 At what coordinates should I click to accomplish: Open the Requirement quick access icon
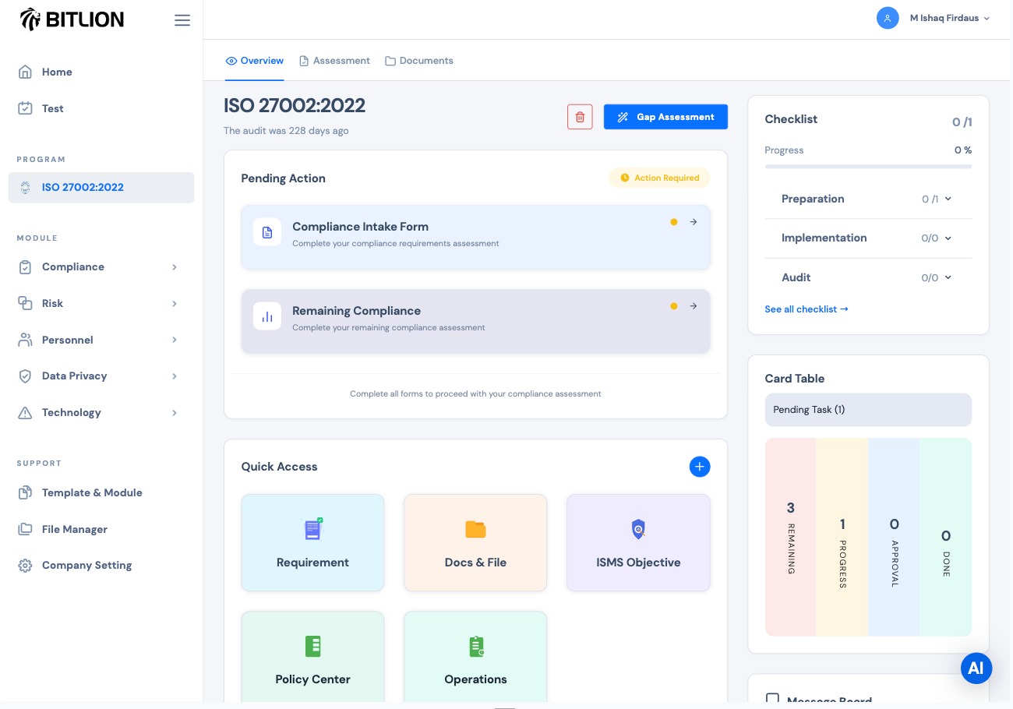pos(312,529)
